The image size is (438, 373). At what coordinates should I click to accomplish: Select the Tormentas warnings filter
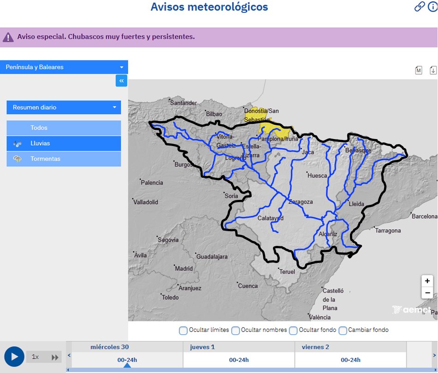(x=64, y=159)
